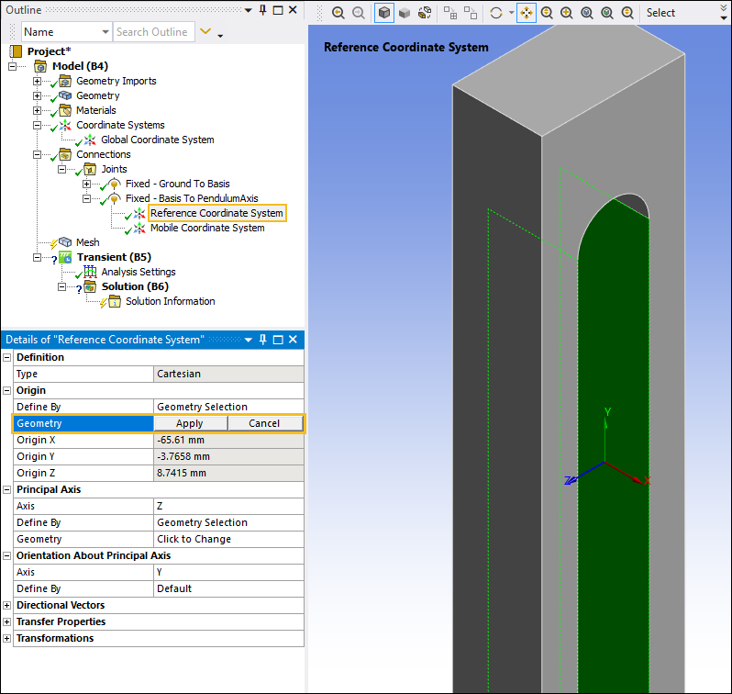Select Analysis Settings in outline

pyautogui.click(x=138, y=272)
